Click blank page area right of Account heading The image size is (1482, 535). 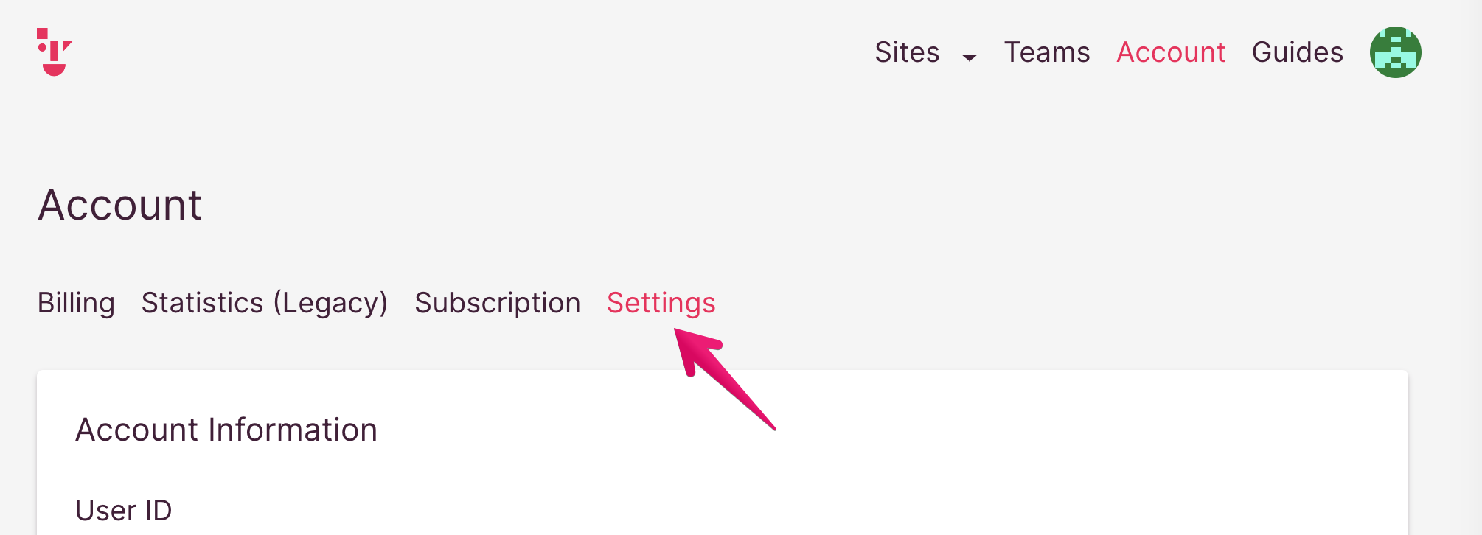[x=811, y=204]
